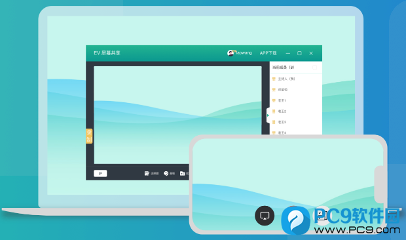
Task: Maximize the EV 屏幕共享 window
Action: pyautogui.click(x=299, y=53)
